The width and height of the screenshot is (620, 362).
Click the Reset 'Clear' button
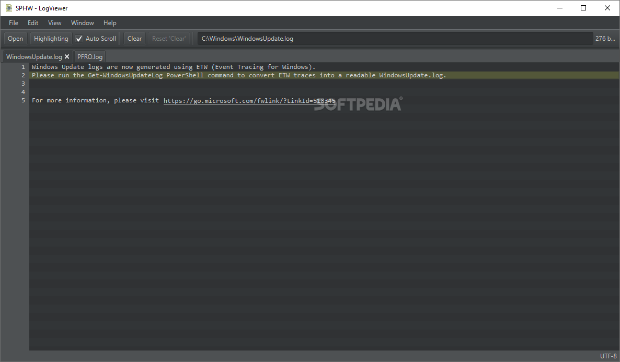(169, 38)
